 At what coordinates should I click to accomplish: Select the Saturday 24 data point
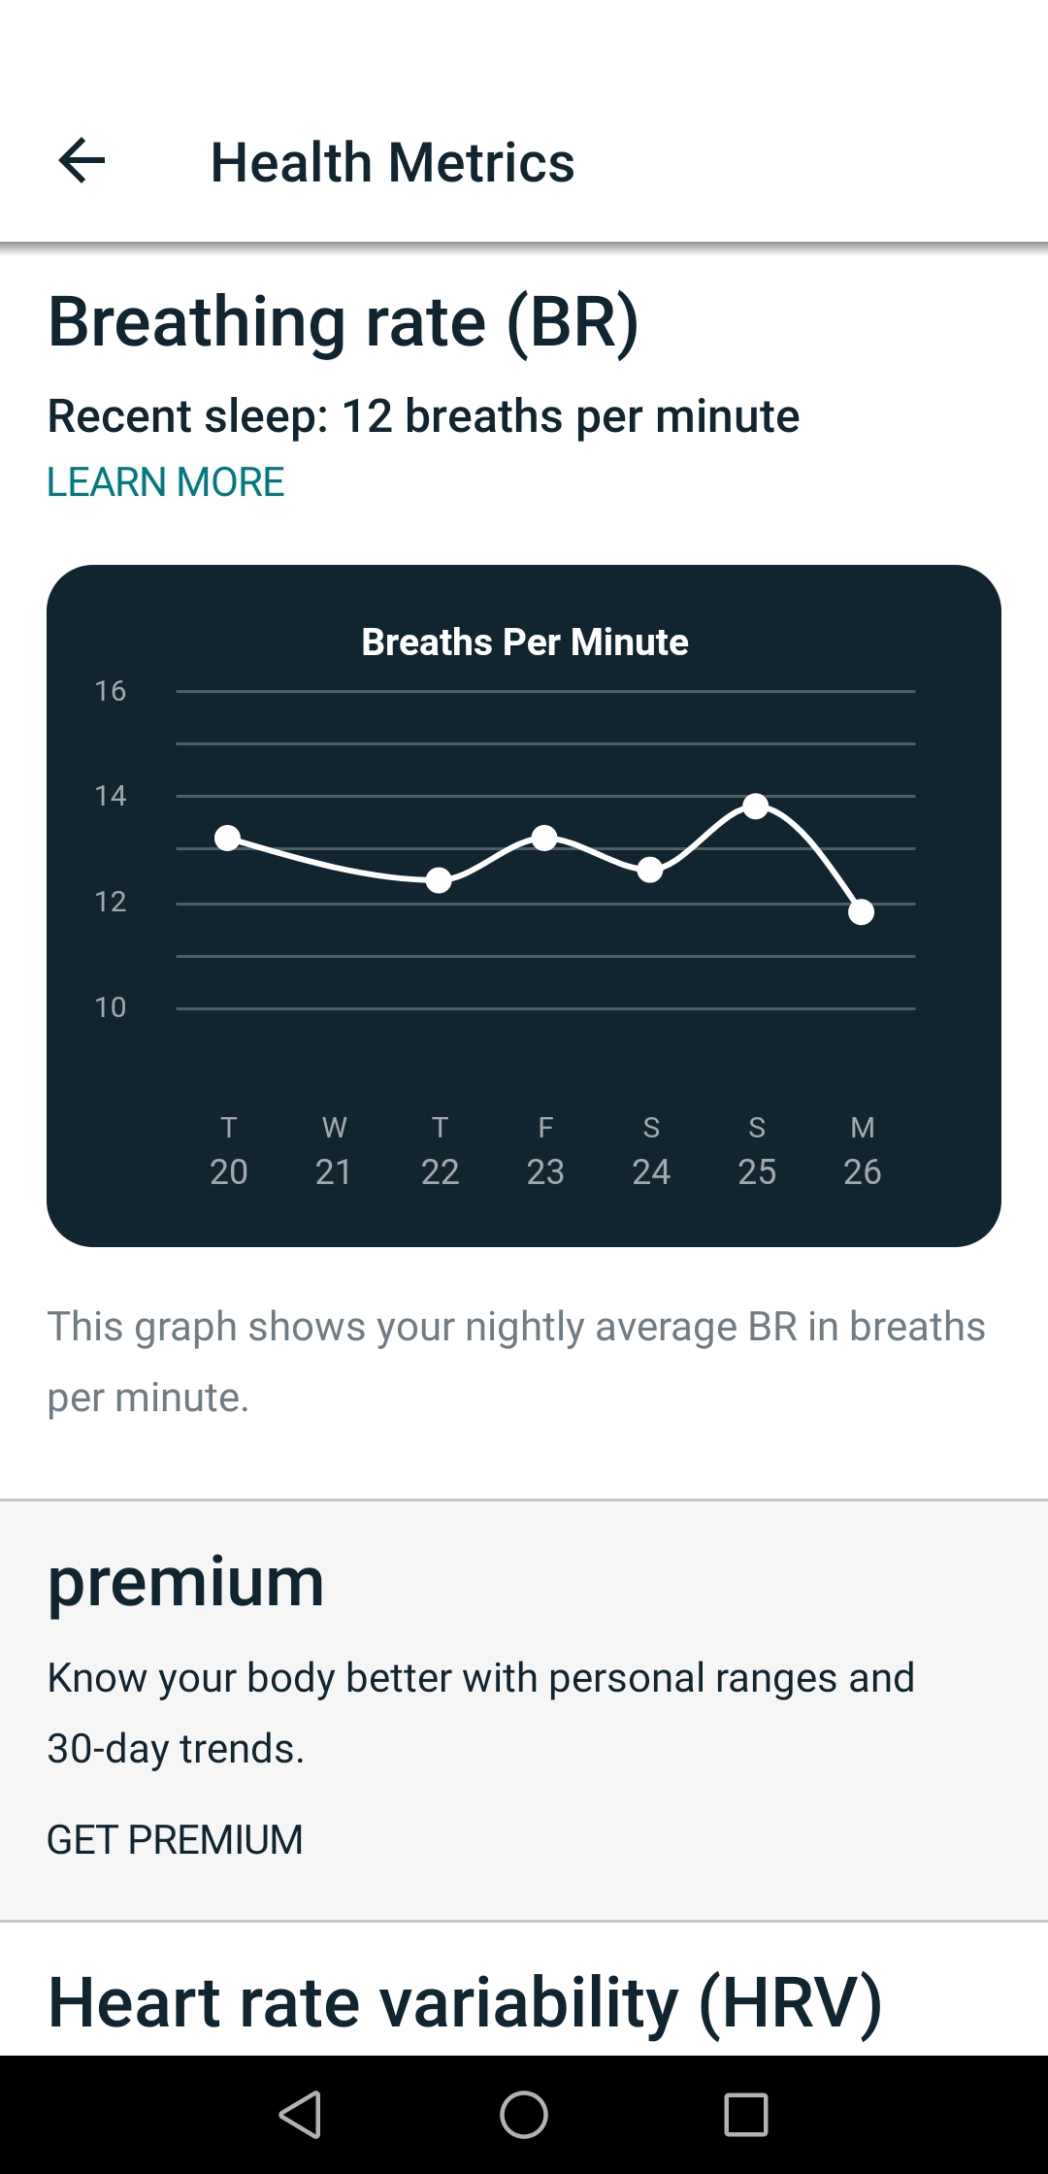(x=650, y=870)
